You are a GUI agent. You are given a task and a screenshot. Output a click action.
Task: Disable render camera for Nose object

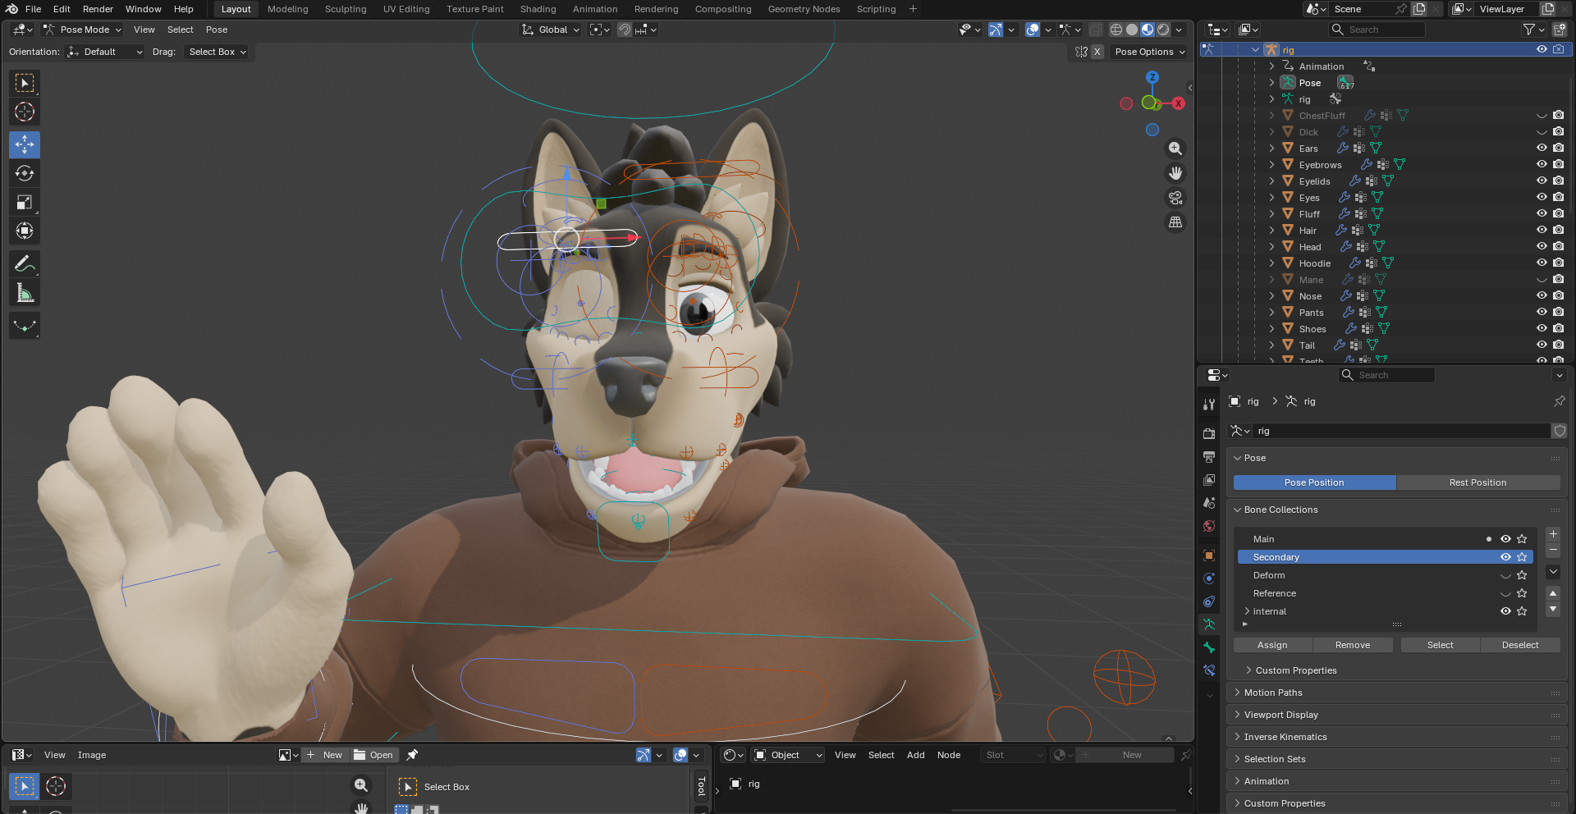(x=1558, y=296)
